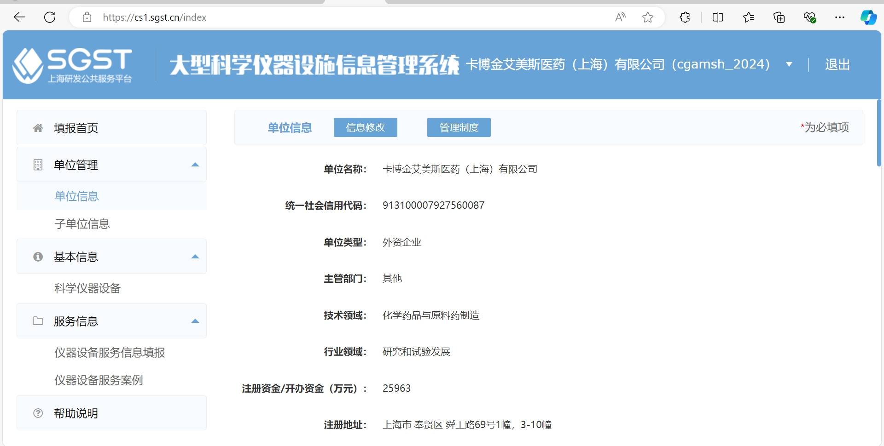Open browser Collections icon
The height and width of the screenshot is (446, 884).
[x=779, y=17]
